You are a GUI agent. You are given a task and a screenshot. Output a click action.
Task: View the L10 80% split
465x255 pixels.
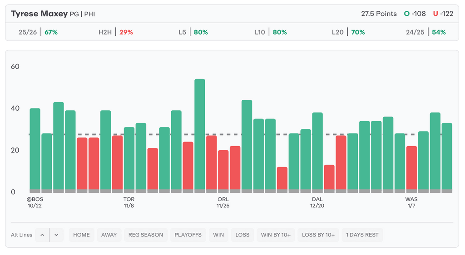point(271,32)
